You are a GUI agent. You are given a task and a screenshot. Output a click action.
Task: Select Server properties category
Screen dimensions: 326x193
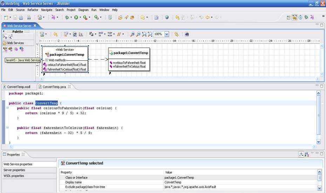click(x=29, y=170)
